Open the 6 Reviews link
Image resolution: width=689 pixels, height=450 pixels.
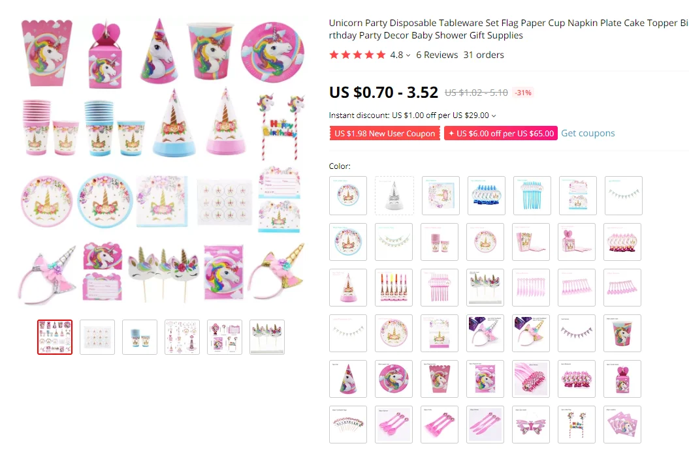(x=437, y=55)
